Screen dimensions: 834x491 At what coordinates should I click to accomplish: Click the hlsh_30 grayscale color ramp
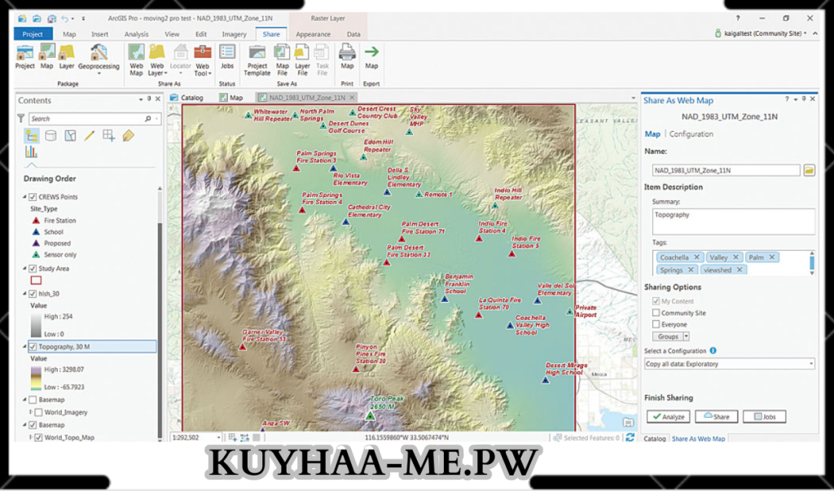[x=36, y=325]
